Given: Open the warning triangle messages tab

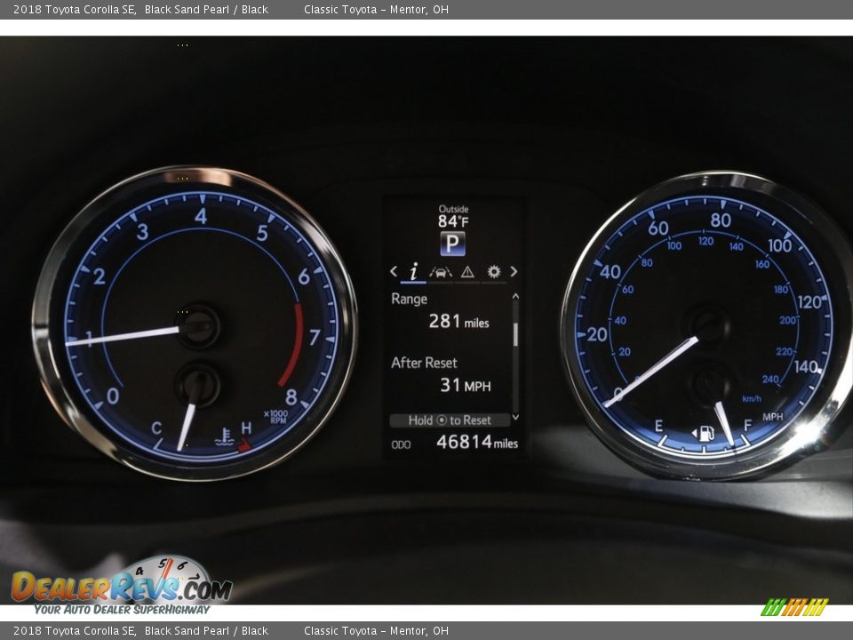Looking at the screenshot, I should pyautogui.click(x=467, y=272).
